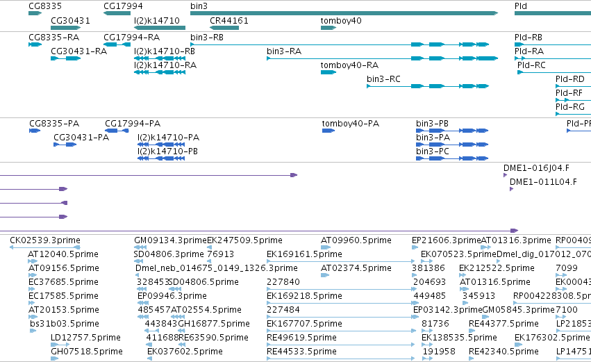Click the CG17994 gene label
The height and width of the screenshot is (362, 591).
tap(123, 6)
